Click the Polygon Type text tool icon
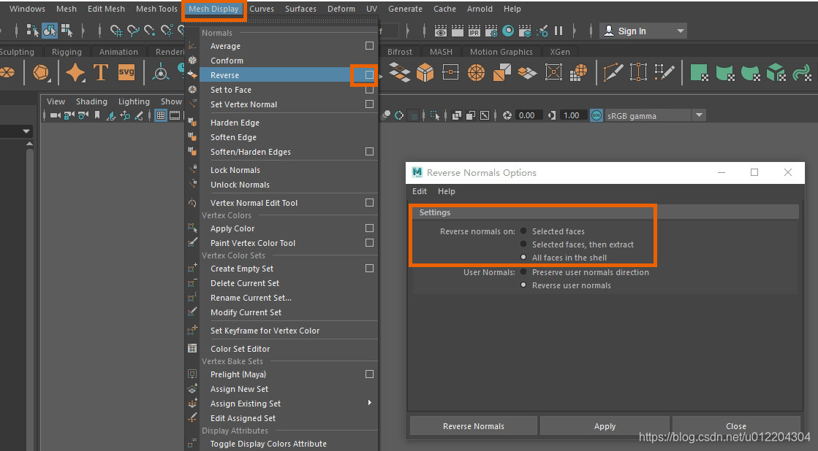Screen dimensions: 818x451 [x=100, y=72]
